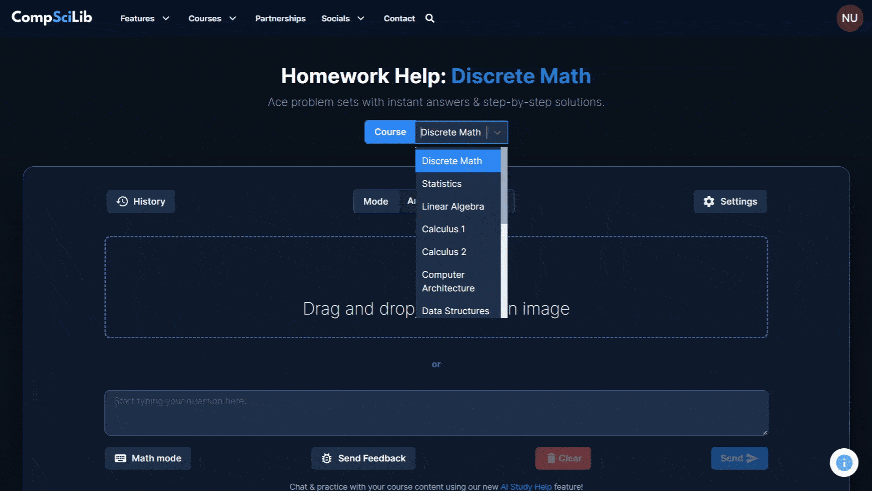Click Send Feedback button

[363, 458]
